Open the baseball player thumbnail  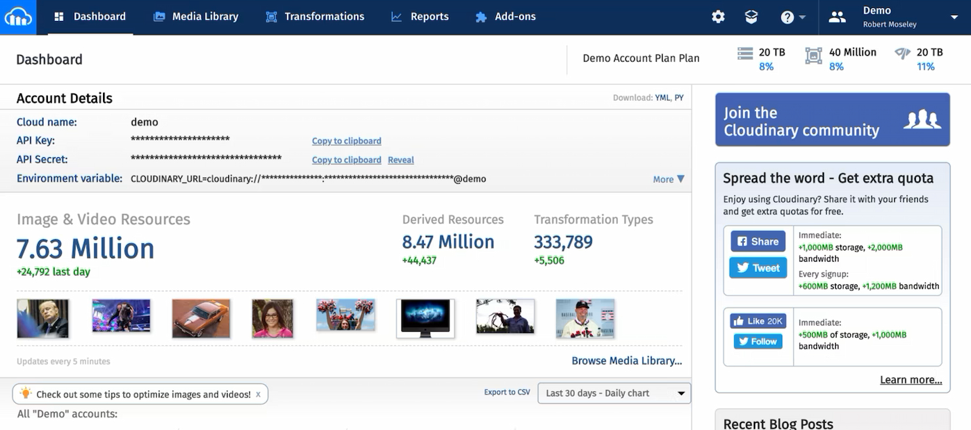pyautogui.click(x=585, y=319)
